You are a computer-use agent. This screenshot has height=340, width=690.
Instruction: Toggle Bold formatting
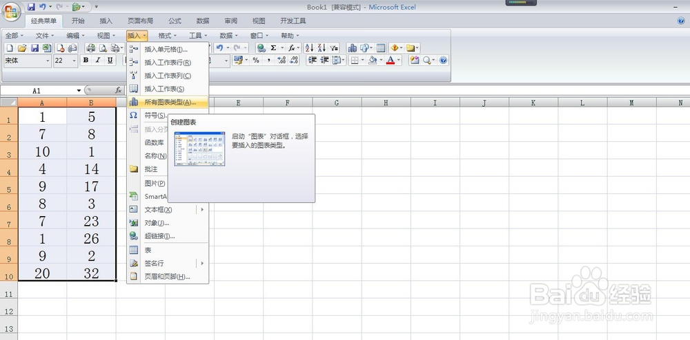pos(86,61)
